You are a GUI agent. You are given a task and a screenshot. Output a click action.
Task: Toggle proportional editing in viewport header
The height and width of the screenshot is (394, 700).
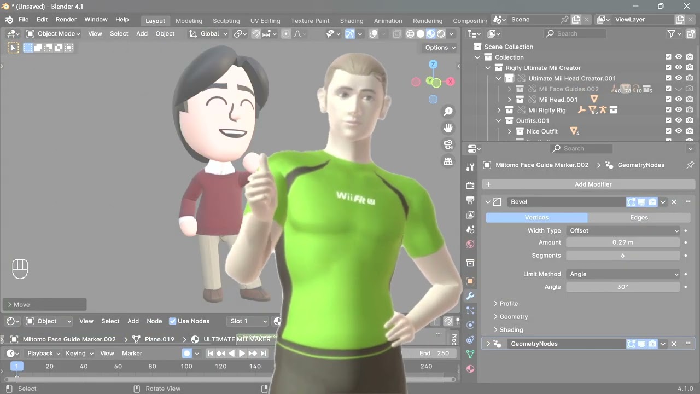(x=285, y=34)
